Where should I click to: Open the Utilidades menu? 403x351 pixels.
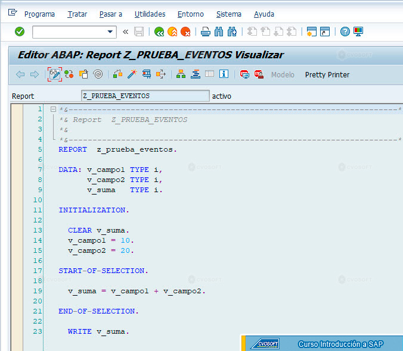[x=150, y=14]
